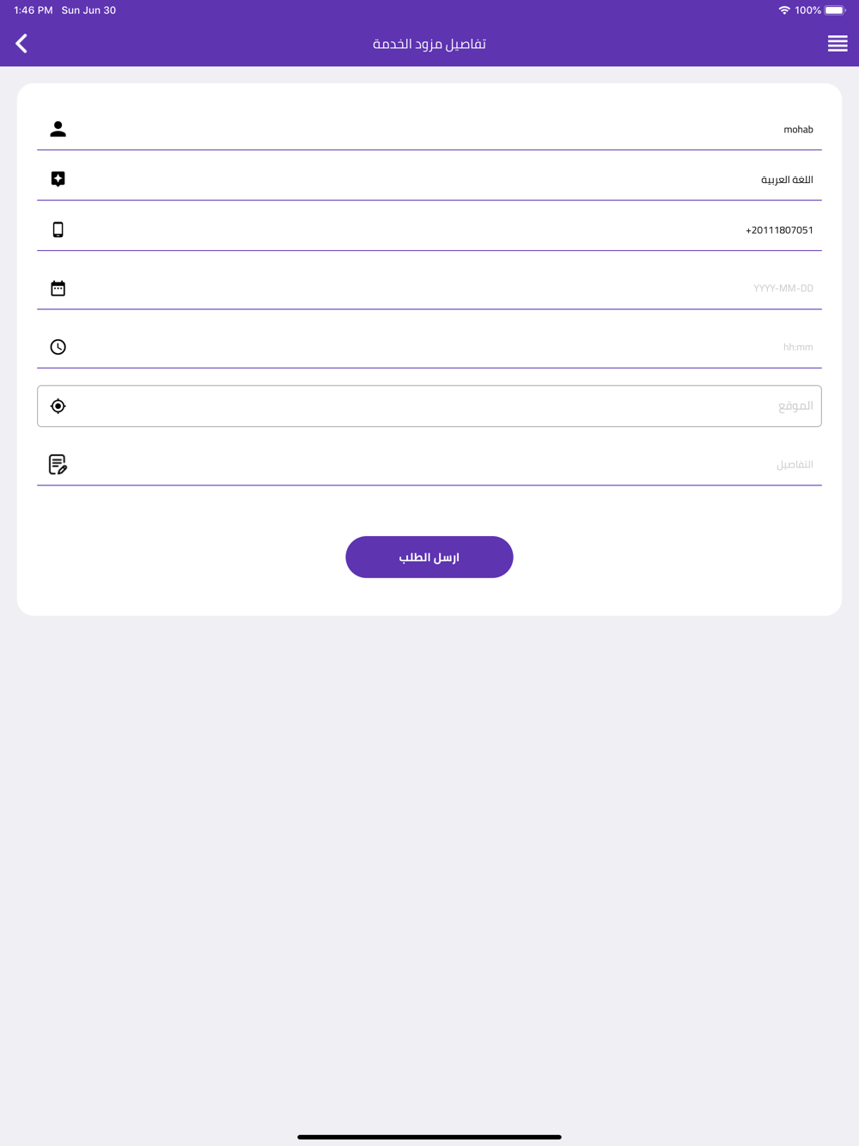Click the clock icon

[58, 347]
